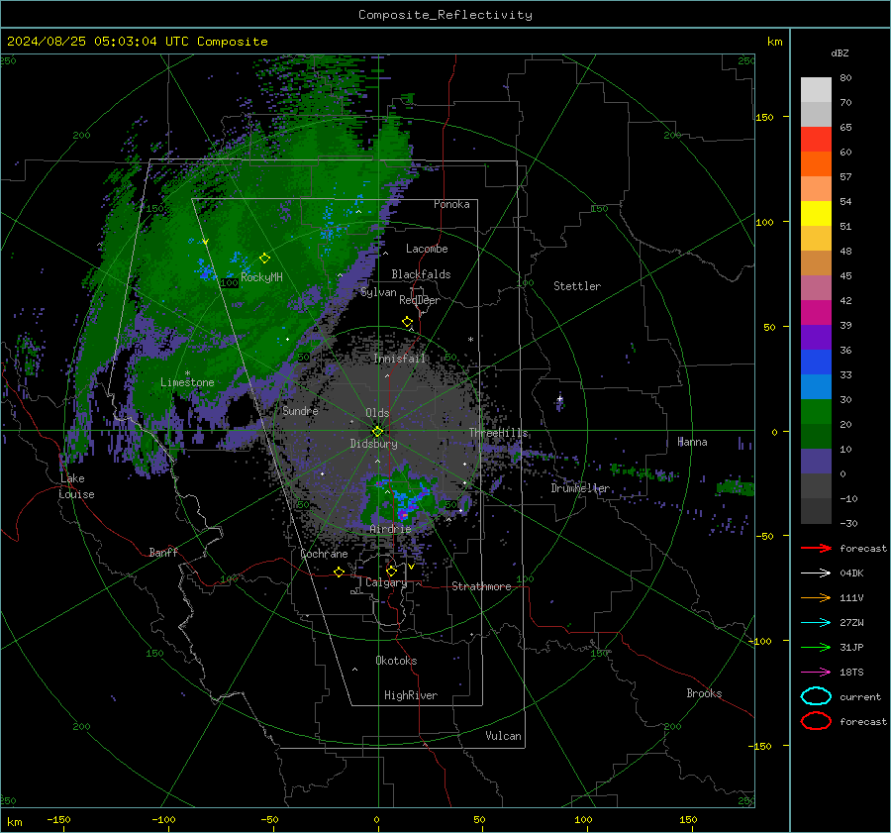Image resolution: width=891 pixels, height=833 pixels.
Task: Click the magenta 18TS arrow legend icon
Action: (816, 673)
